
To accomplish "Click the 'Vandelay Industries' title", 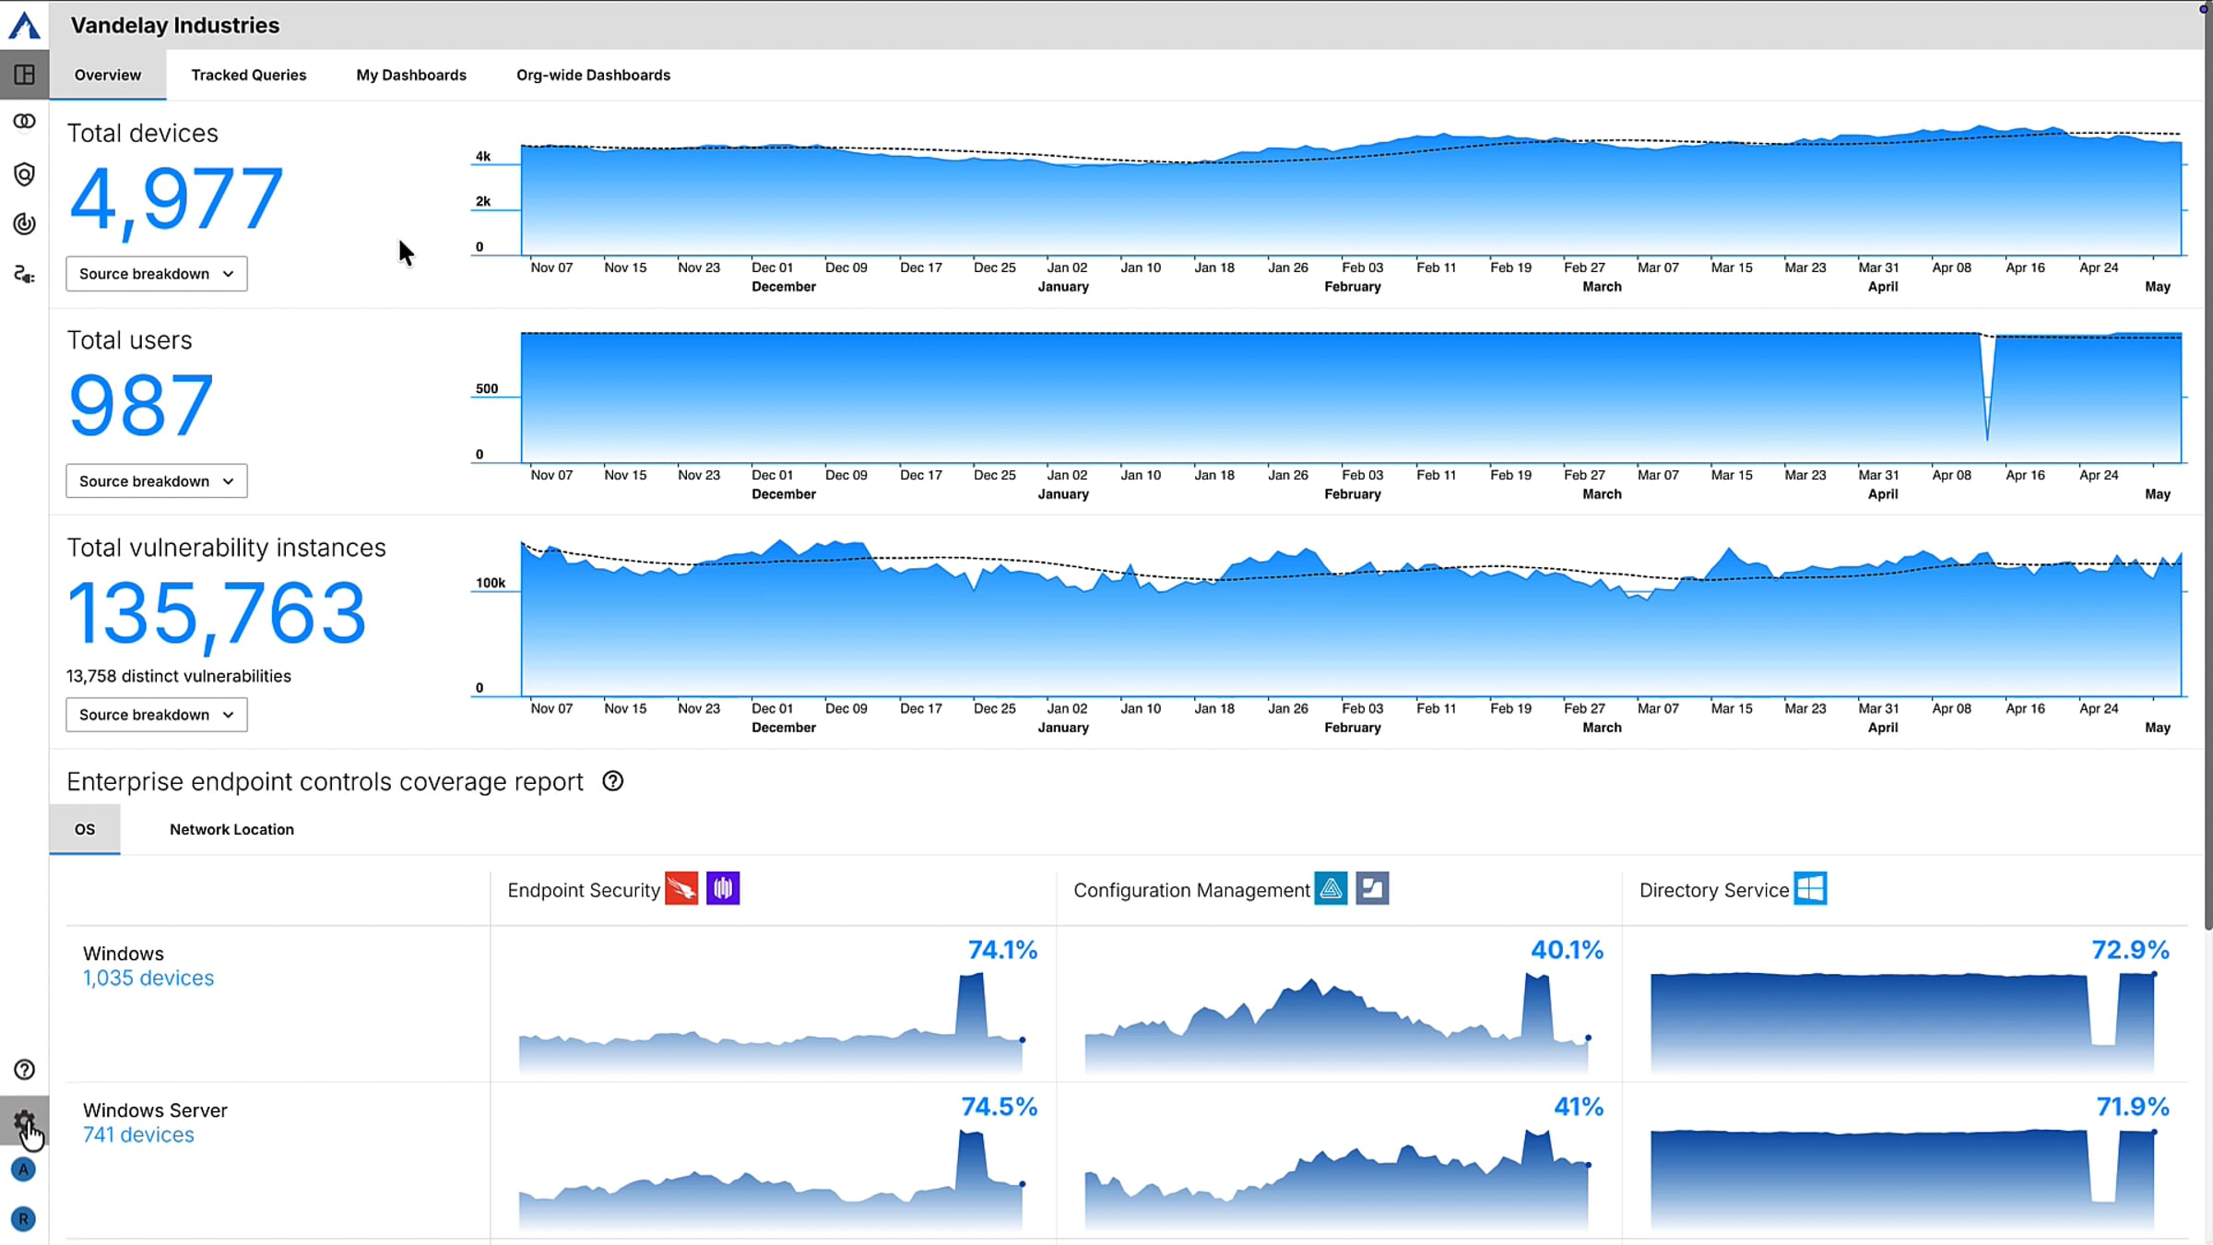I will pos(175,25).
